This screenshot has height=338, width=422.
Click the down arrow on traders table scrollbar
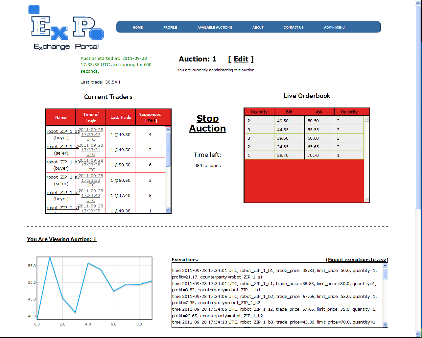tap(168, 210)
